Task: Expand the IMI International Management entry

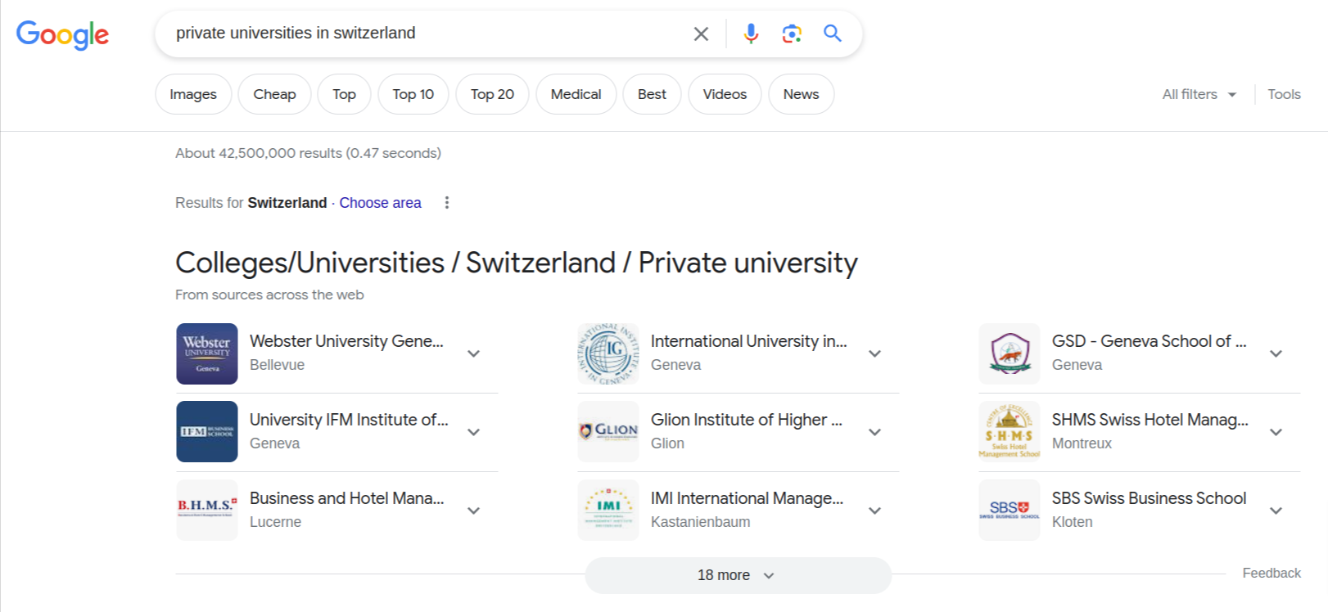Action: pyautogui.click(x=874, y=511)
